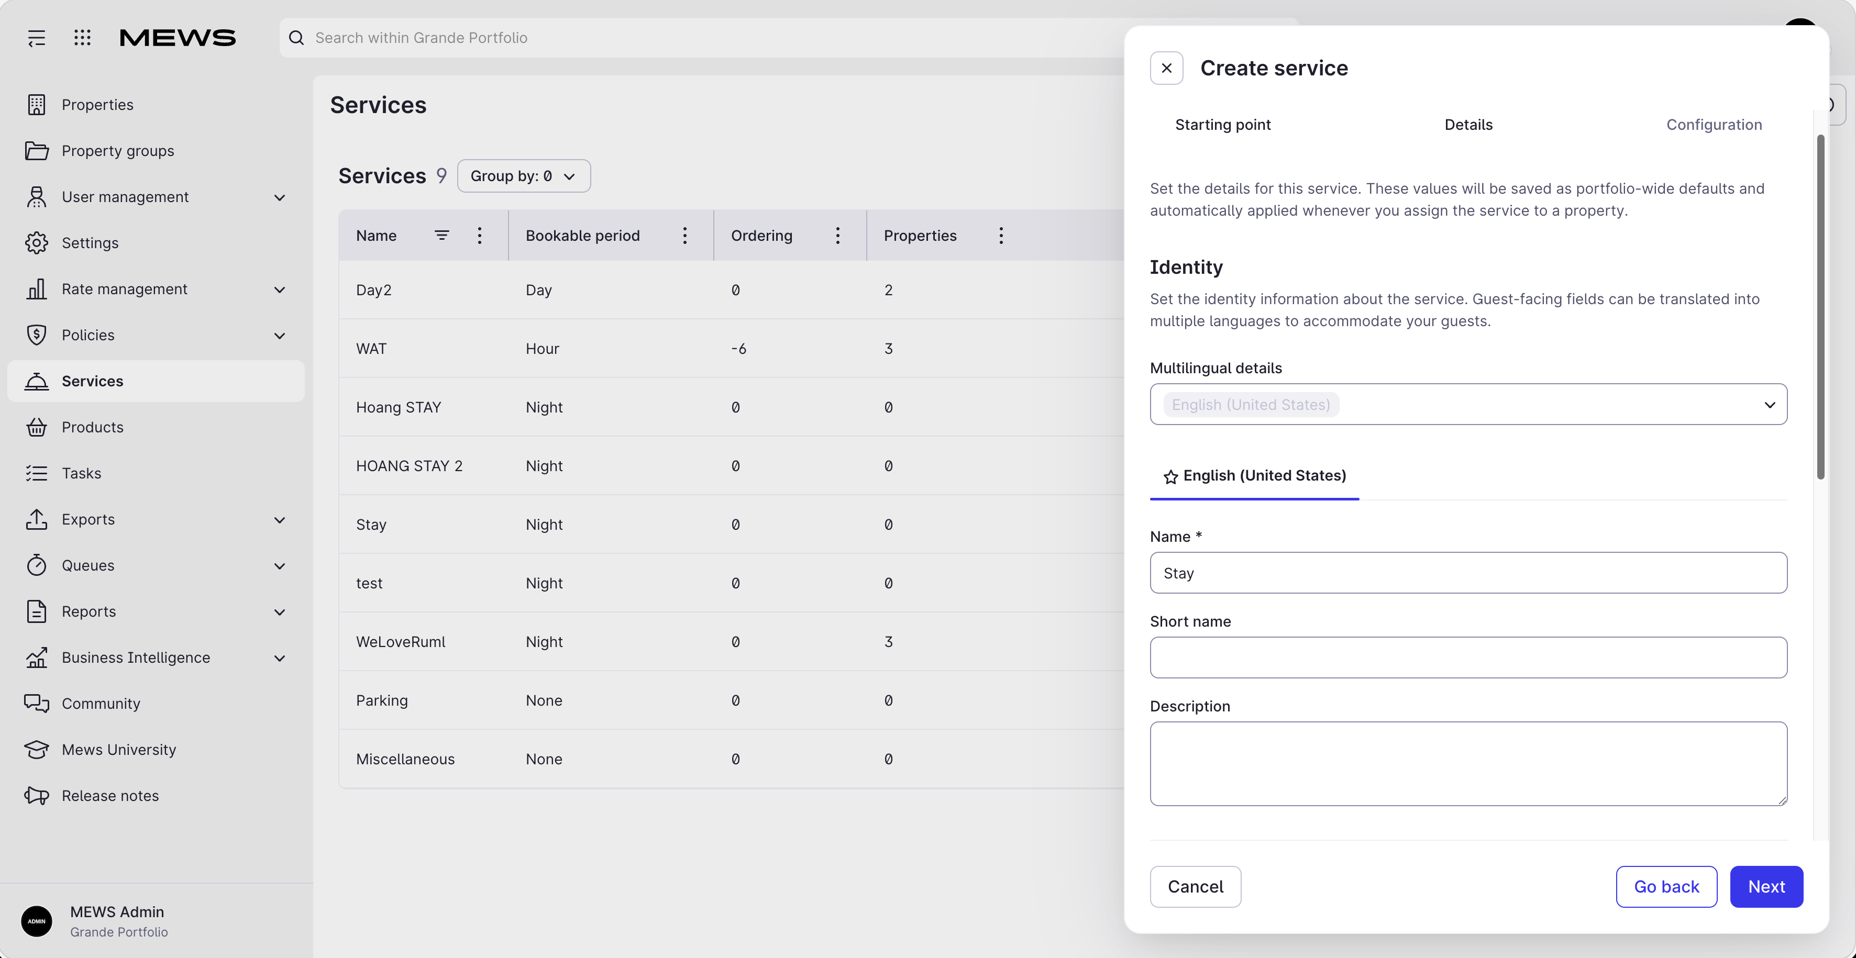Click the Short name field

[x=1468, y=657]
